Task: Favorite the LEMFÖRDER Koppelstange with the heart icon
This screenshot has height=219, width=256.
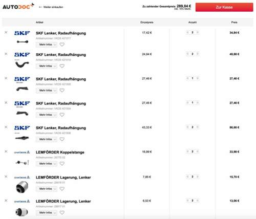Action: pyautogui.click(x=62, y=164)
